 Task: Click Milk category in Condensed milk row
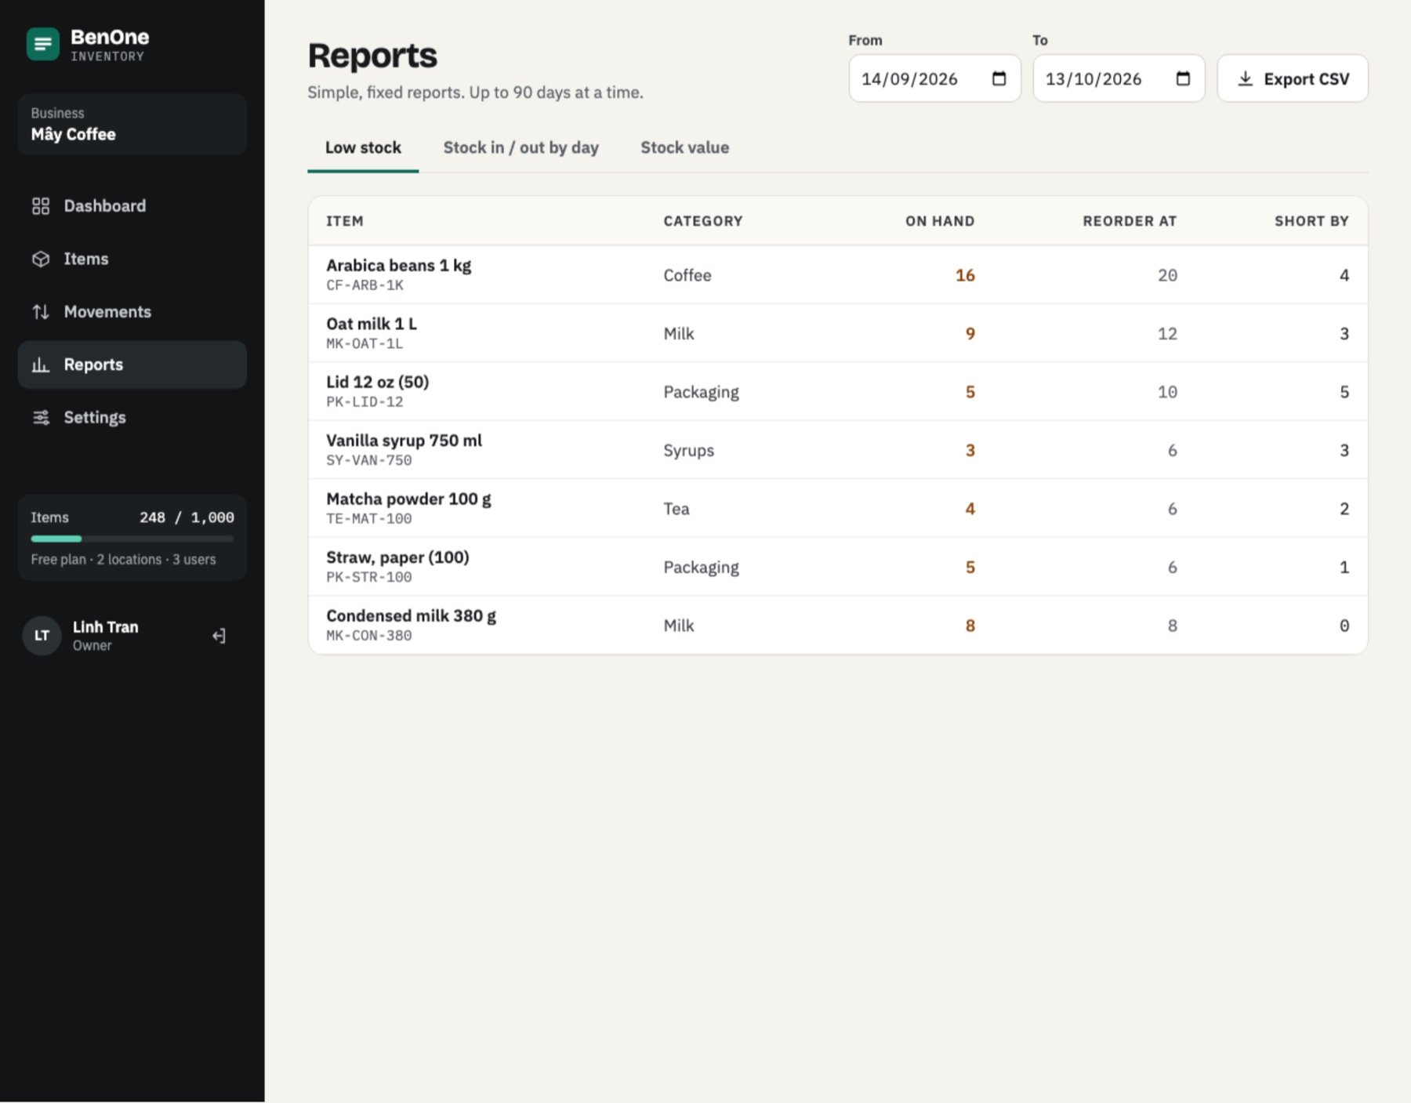pos(678,626)
